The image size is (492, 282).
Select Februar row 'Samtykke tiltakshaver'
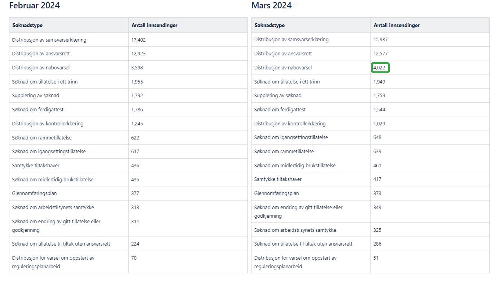[x=128, y=166]
